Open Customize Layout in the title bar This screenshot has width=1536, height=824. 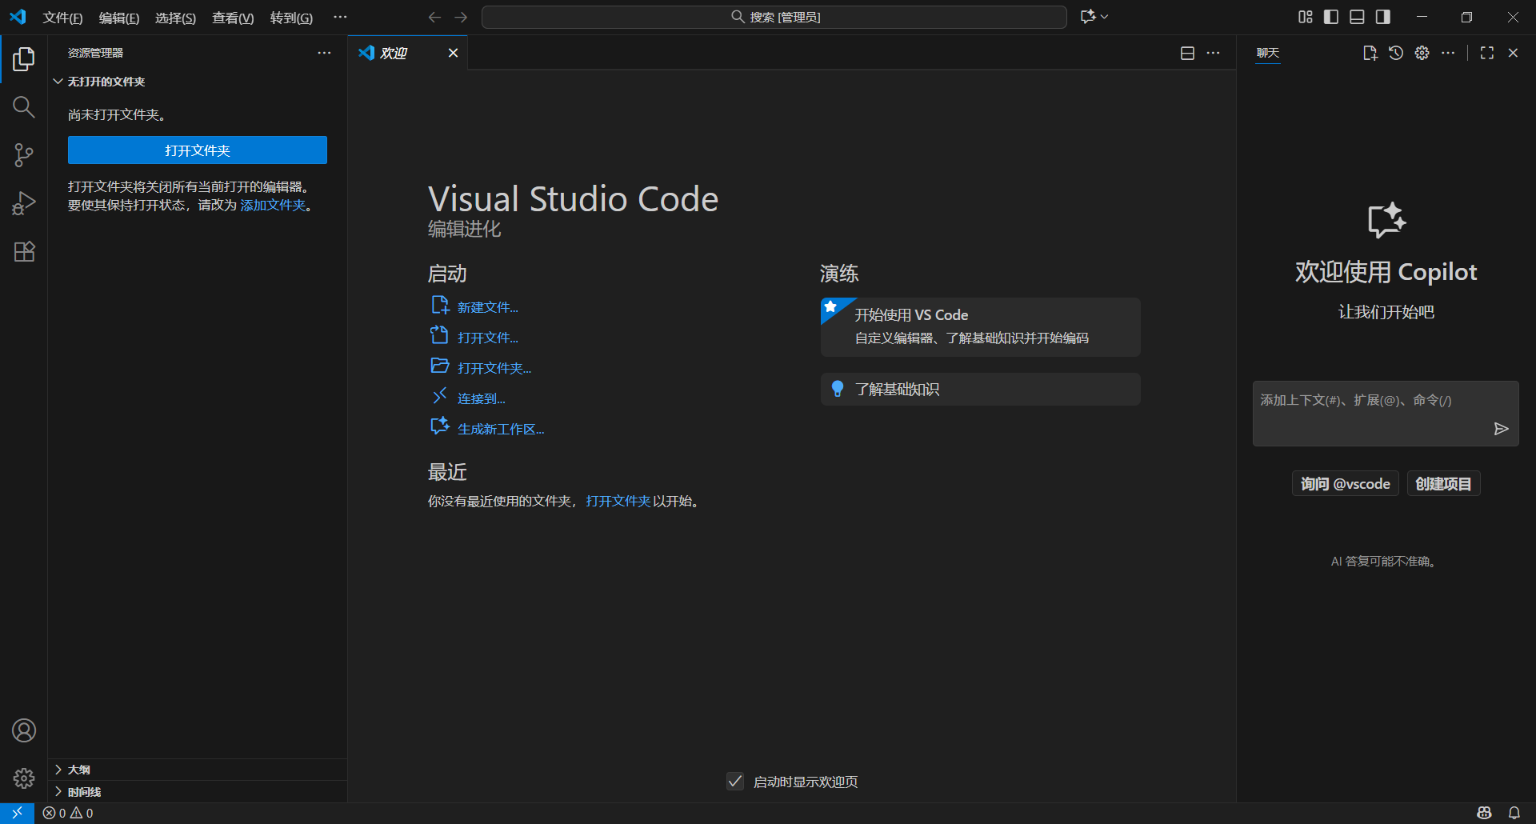pos(1305,17)
